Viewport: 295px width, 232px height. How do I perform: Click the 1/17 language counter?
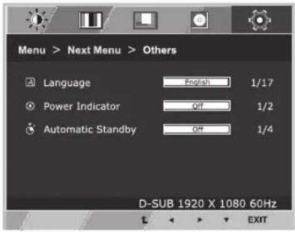click(262, 83)
